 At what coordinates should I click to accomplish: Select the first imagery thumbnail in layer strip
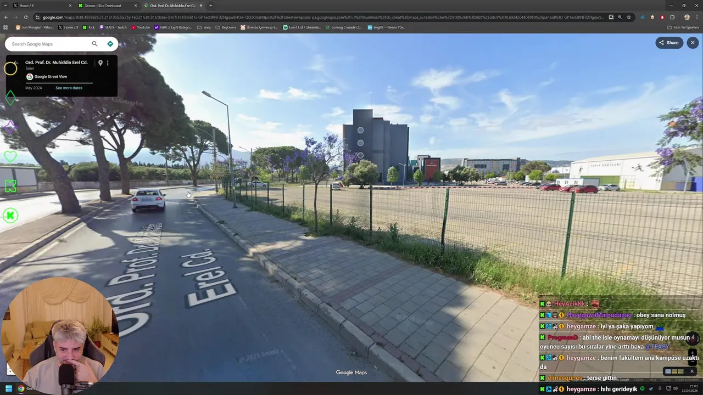click(x=668, y=371)
